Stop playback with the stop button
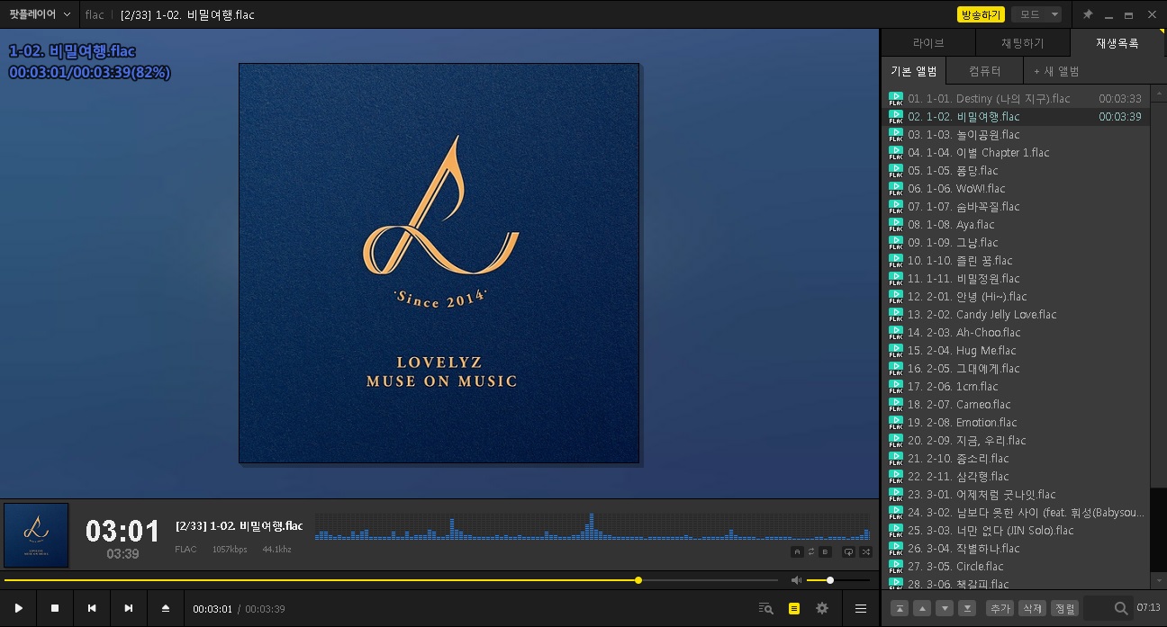1167x627 pixels. click(55, 608)
